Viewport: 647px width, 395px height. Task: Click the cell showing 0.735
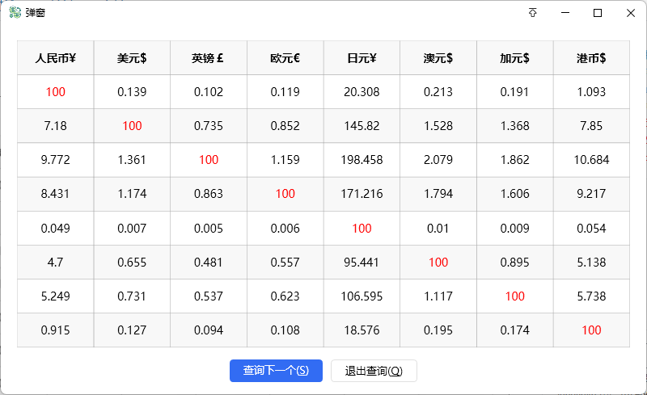[x=209, y=126]
